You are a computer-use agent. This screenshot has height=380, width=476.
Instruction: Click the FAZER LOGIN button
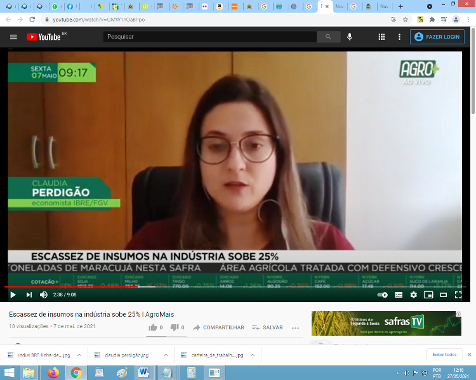[x=437, y=37]
